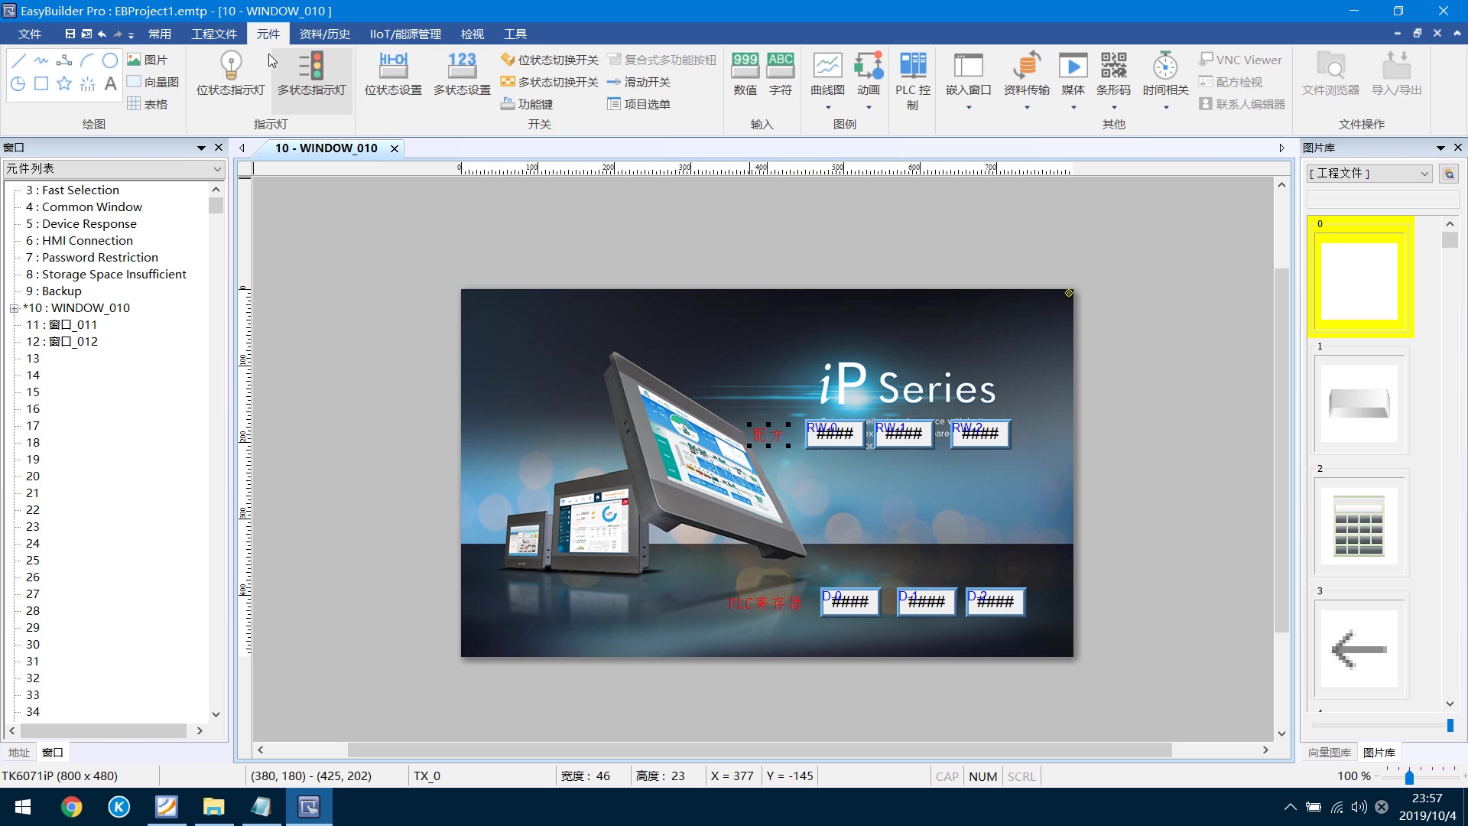Select the 位状态指示灯 bit lamp icon
1468x826 pixels.
(x=230, y=74)
